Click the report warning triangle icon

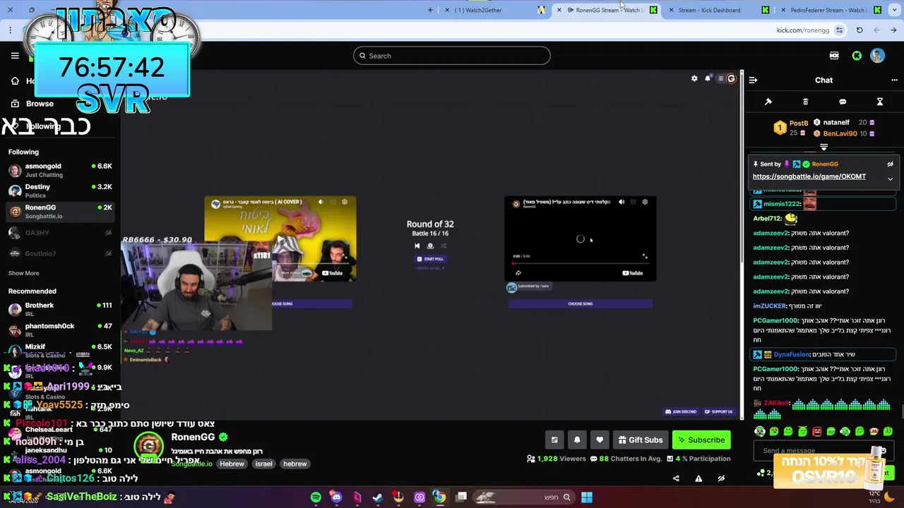[x=698, y=478]
